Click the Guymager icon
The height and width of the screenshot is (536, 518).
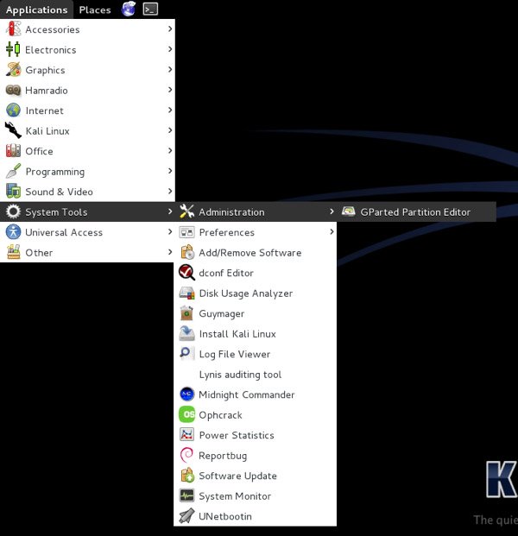pyautogui.click(x=186, y=313)
